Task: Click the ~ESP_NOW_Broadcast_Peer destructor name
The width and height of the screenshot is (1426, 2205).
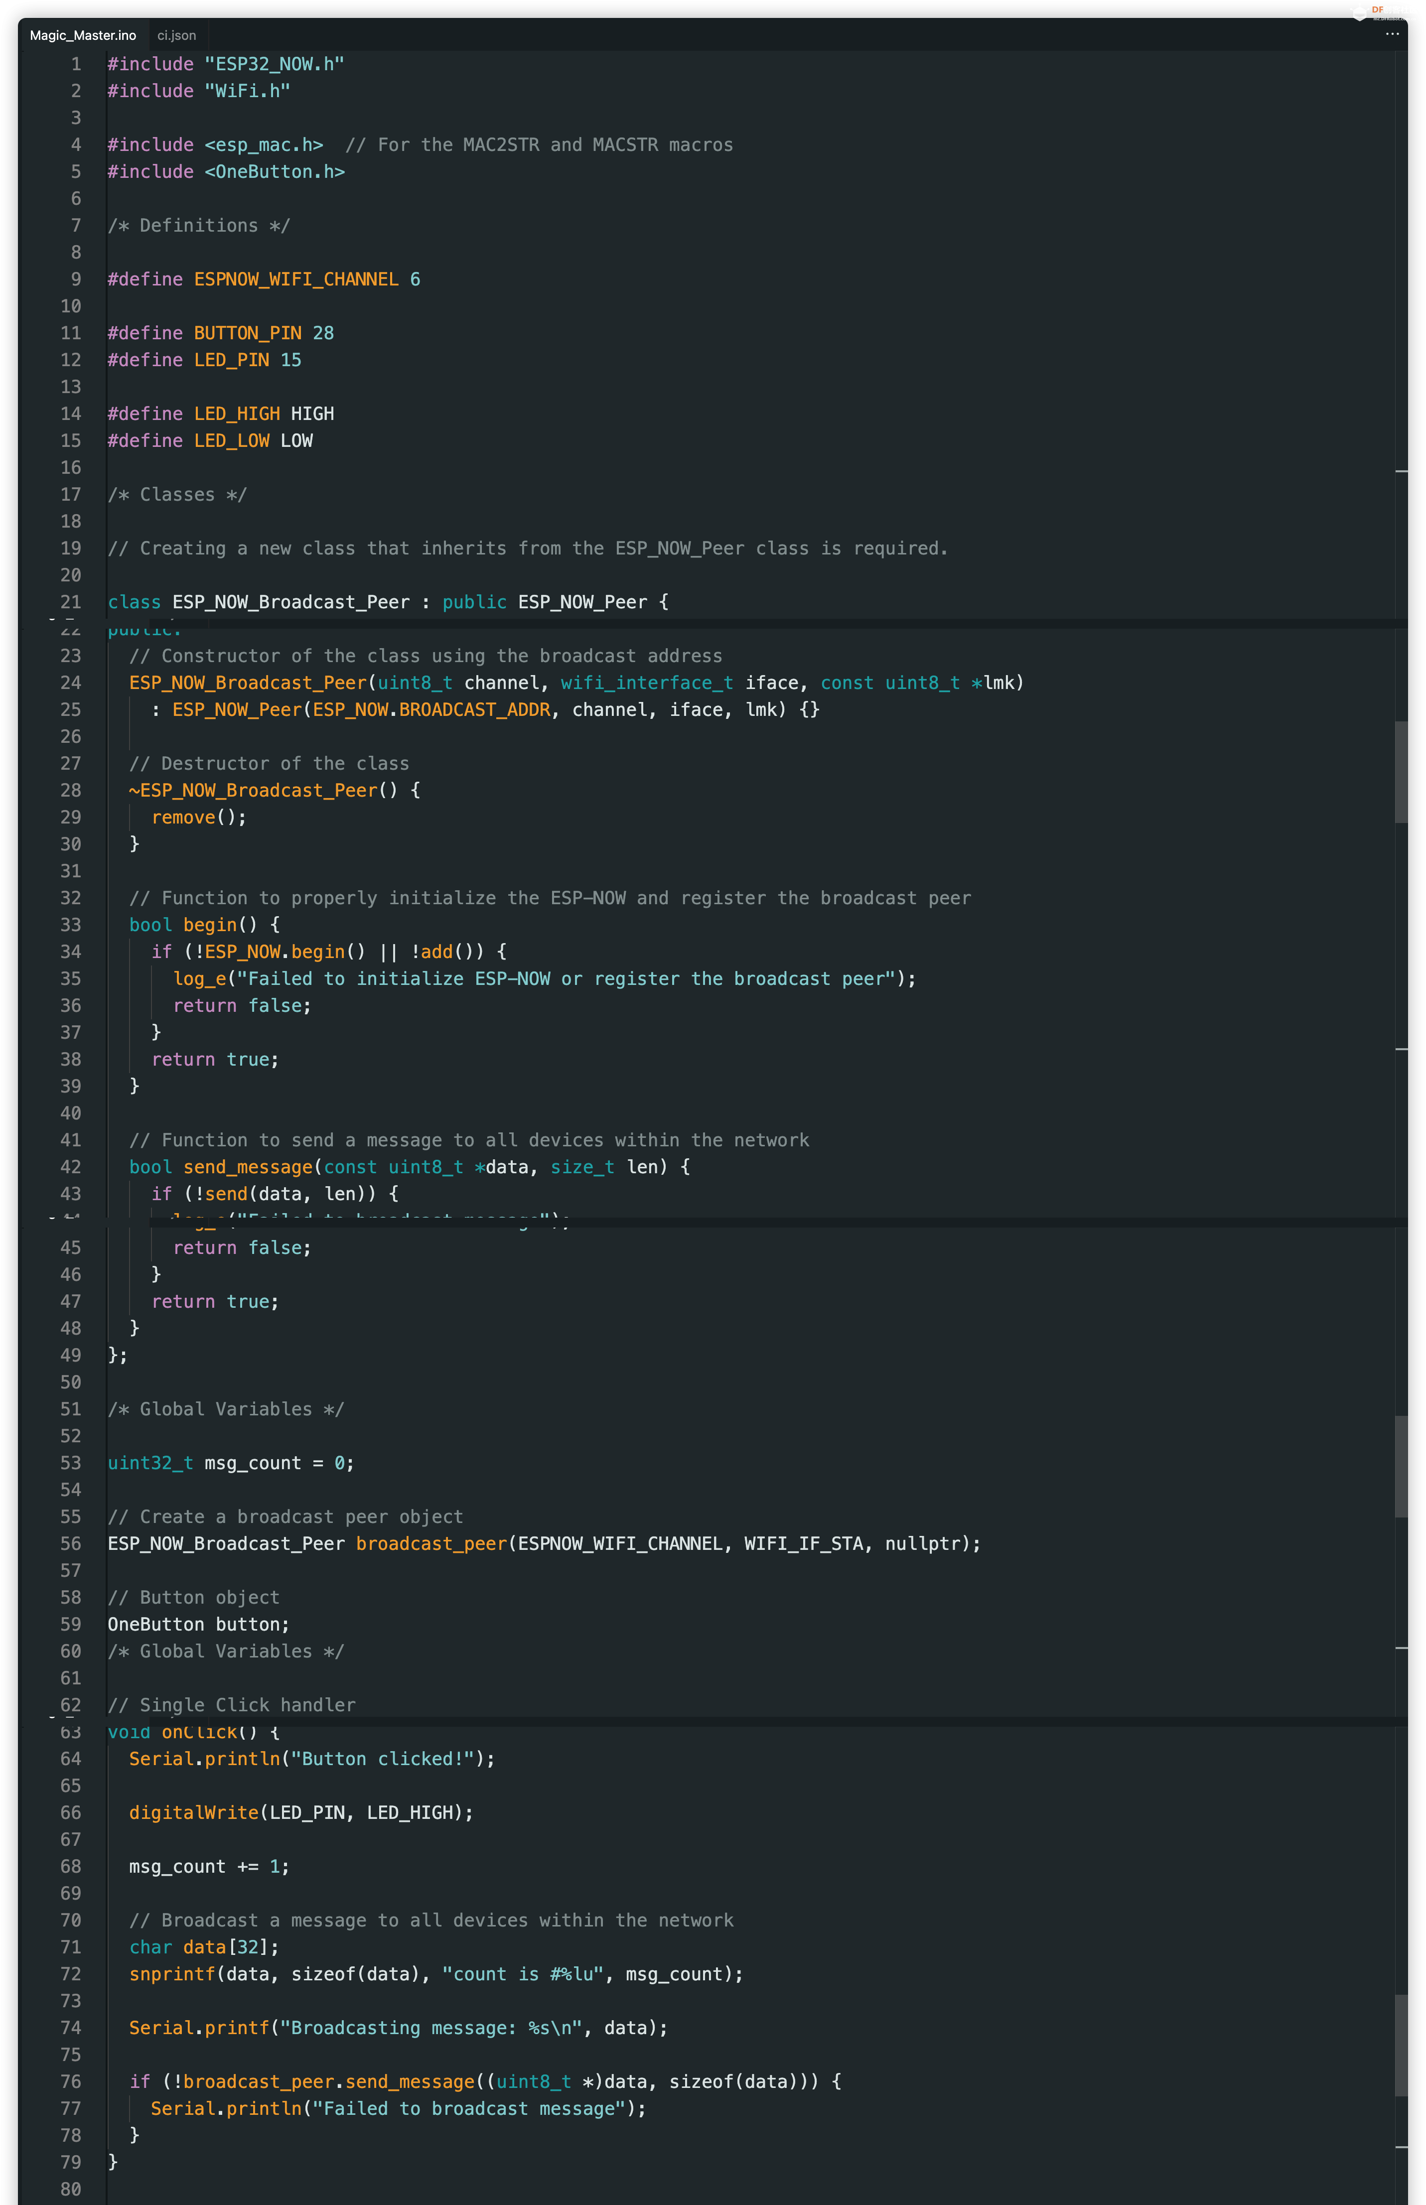Action: 253,791
